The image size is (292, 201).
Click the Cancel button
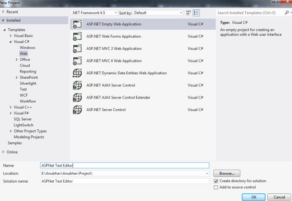point(279,197)
